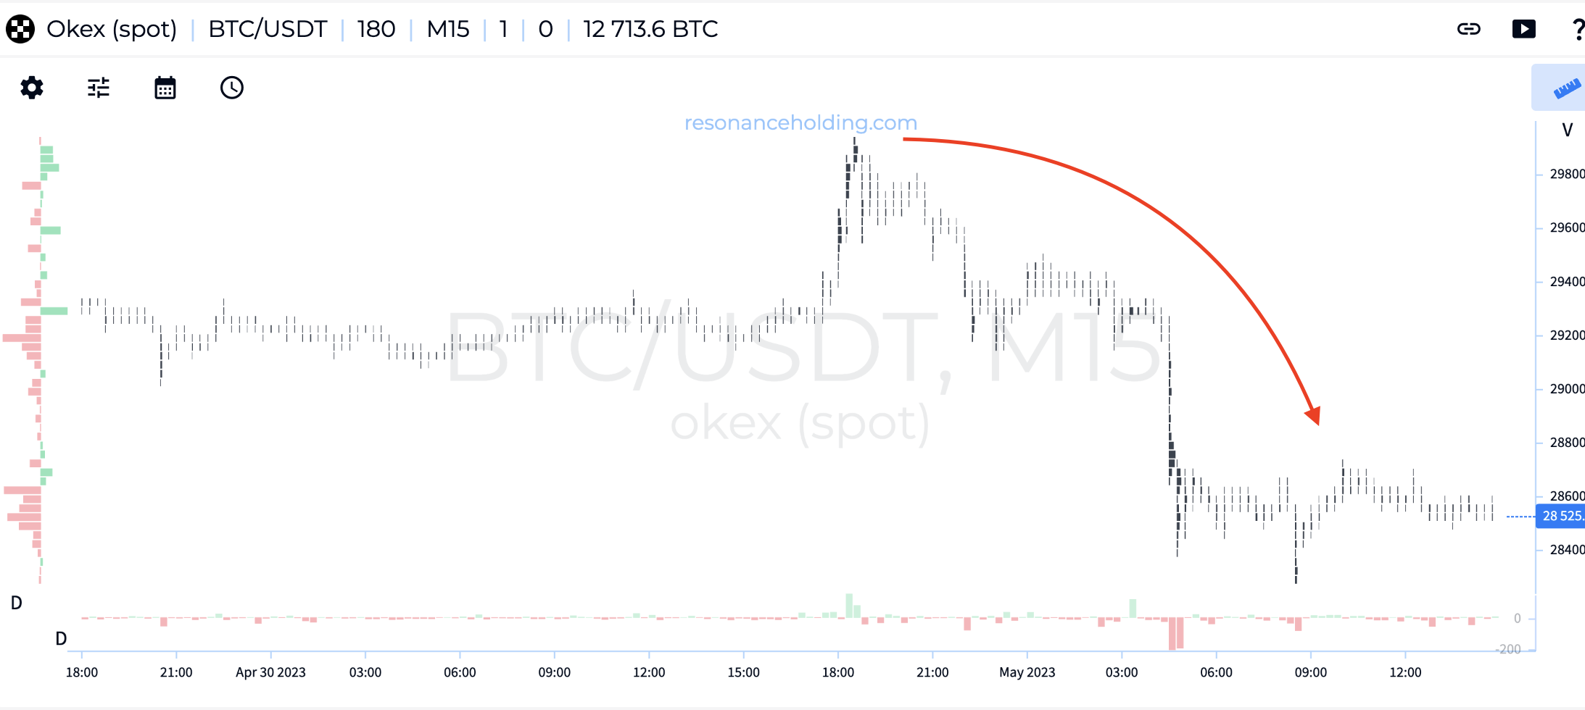Open the filter sliders adjustment panel
Screen dimensions: 1585x710
(99, 88)
